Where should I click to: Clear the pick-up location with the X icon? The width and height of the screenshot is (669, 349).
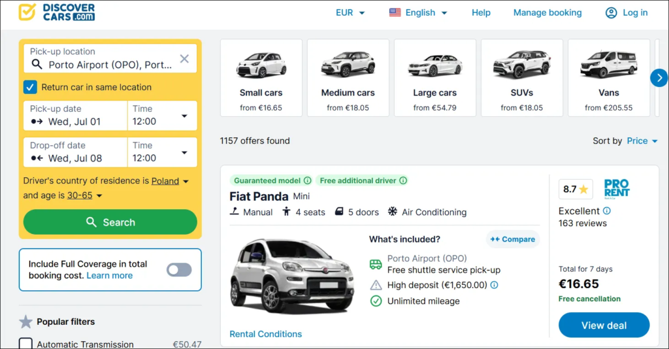coord(184,58)
